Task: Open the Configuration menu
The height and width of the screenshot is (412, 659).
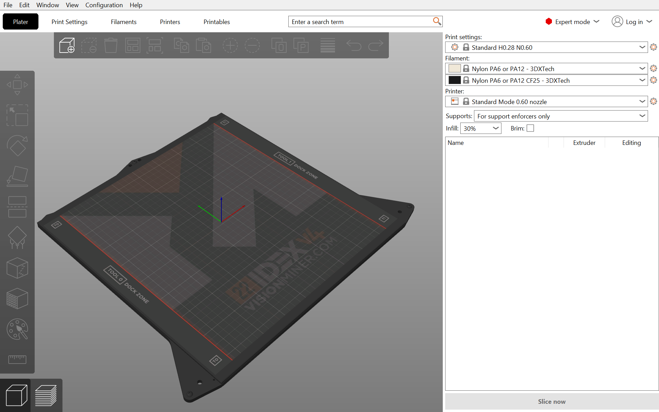Action: (104, 5)
